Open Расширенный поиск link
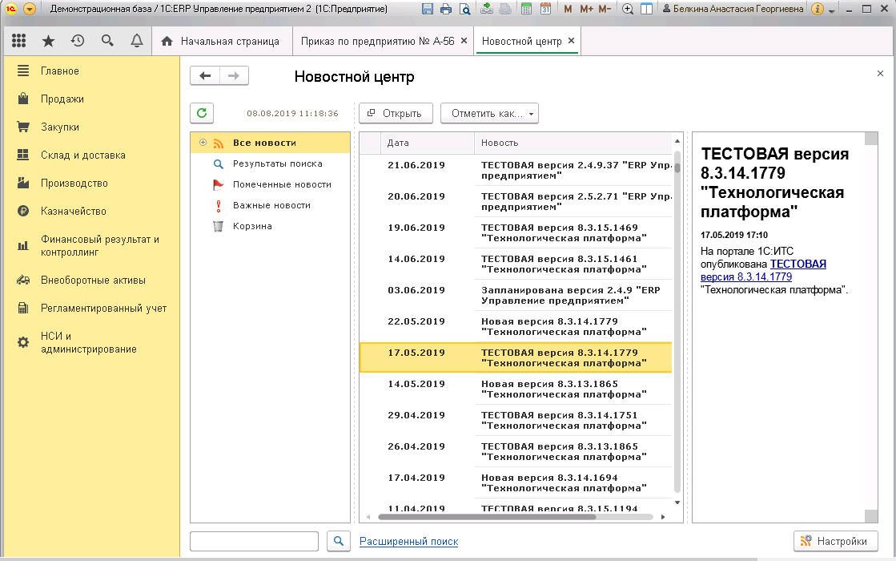Viewport: 896px width, 561px height. coord(408,541)
